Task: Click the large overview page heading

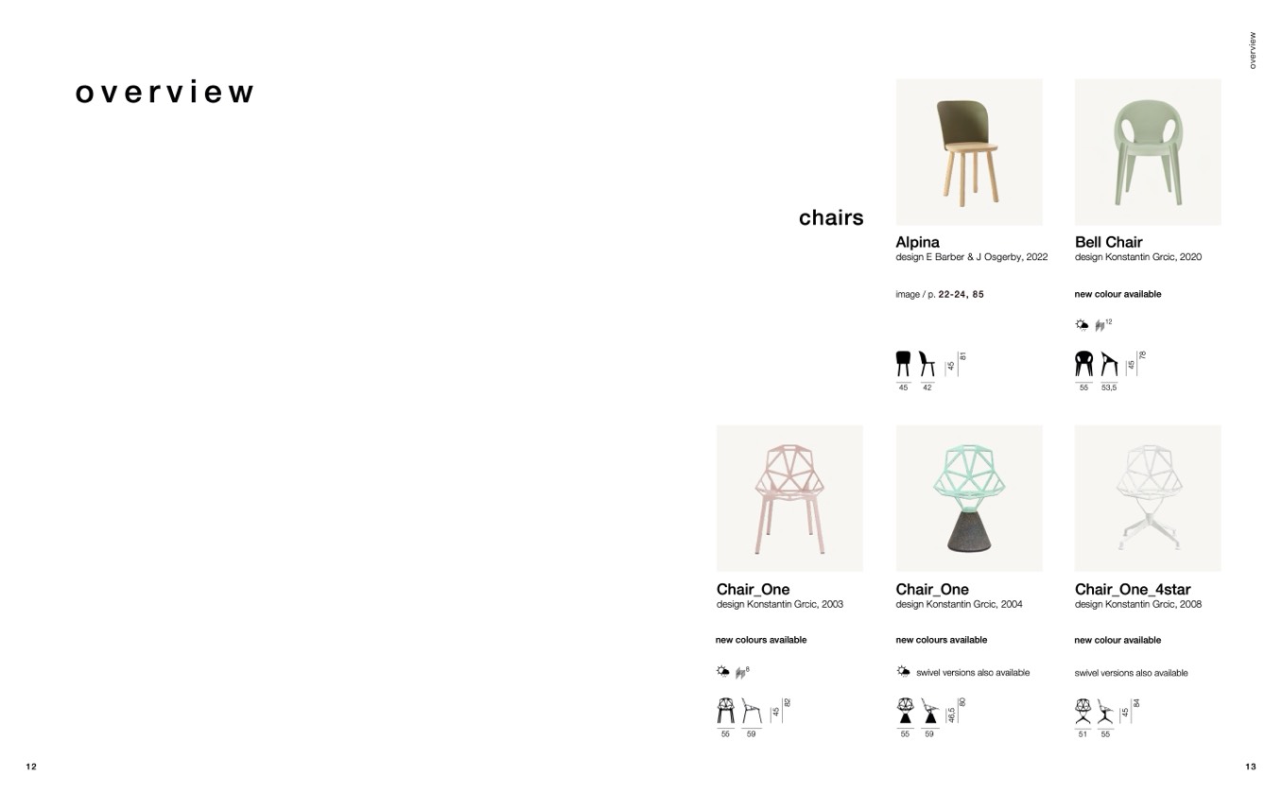Action: coord(165,93)
